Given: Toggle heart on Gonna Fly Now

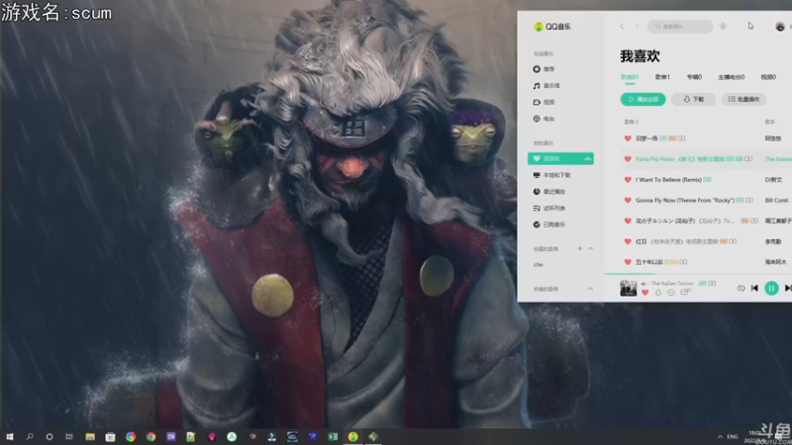Looking at the screenshot, I should 628,201.
